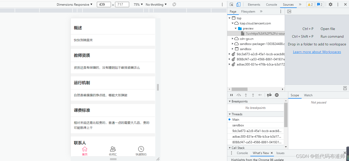The height and width of the screenshot is (161, 349).
Task: Select the adbac300 thread in Threads list
Action: [x=255, y=137]
